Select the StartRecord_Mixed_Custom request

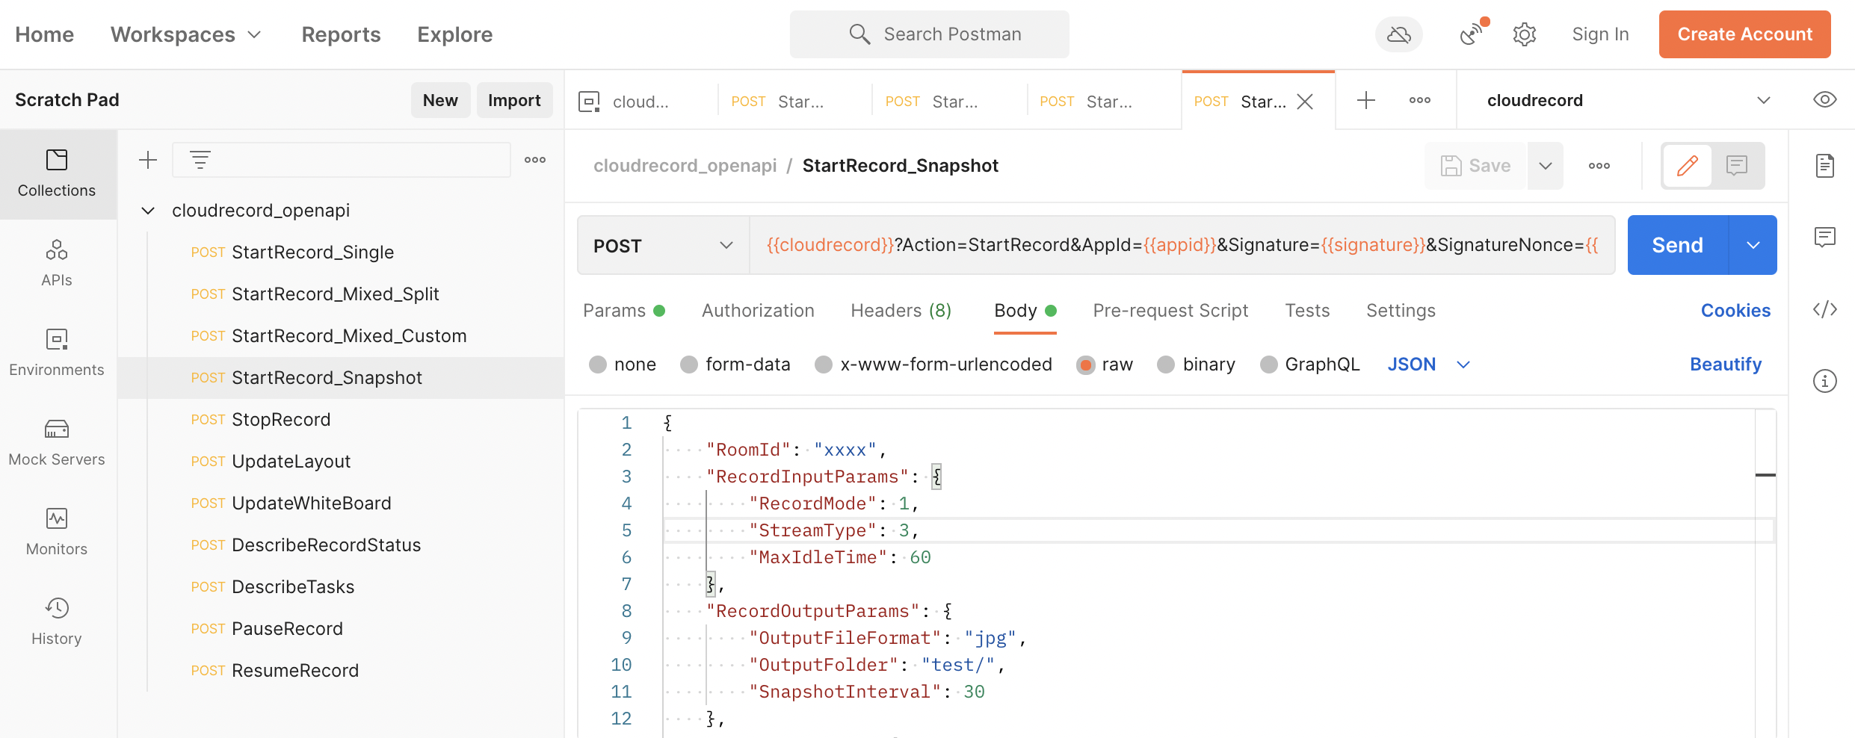pyautogui.click(x=341, y=336)
